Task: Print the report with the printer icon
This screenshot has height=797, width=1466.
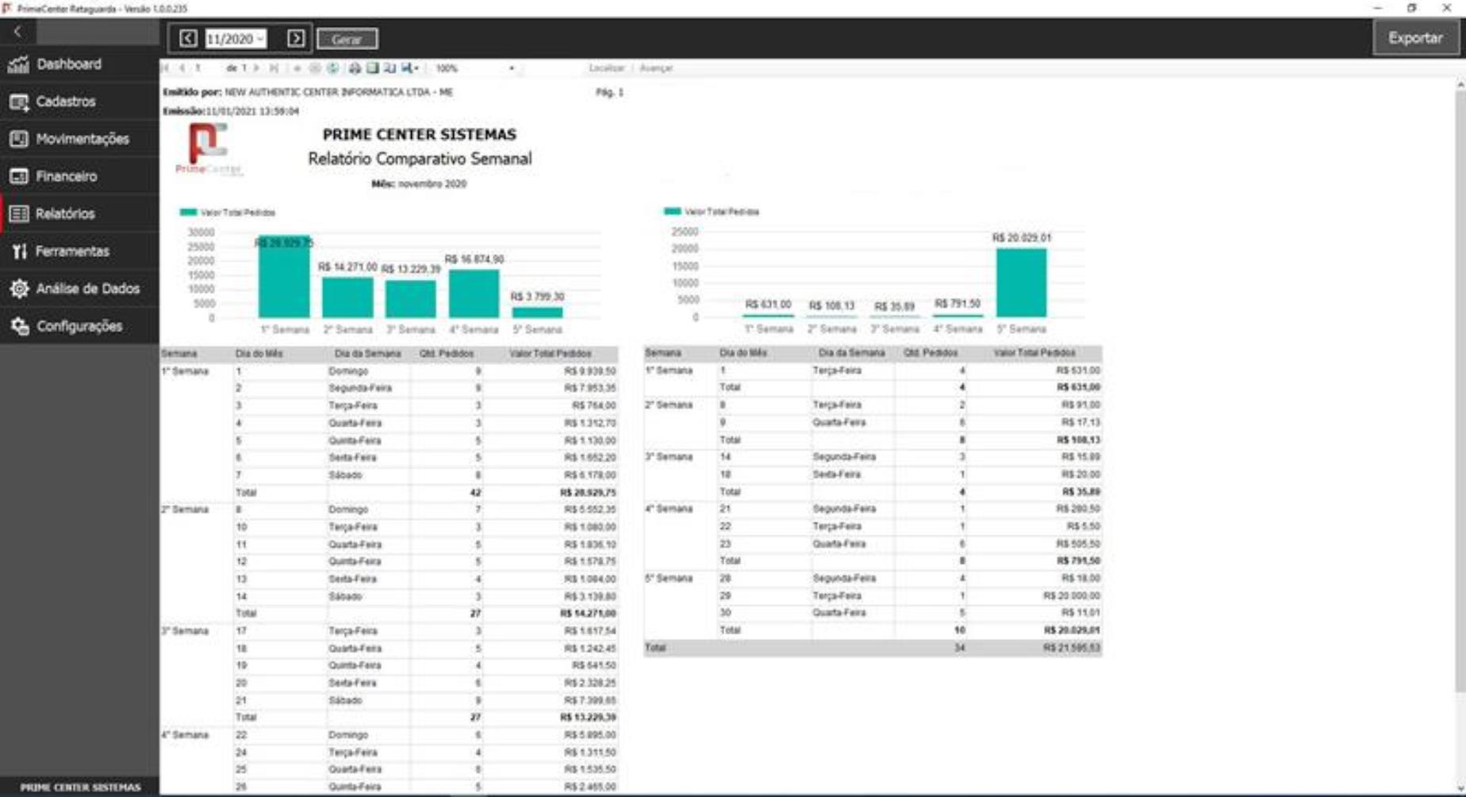Action: click(355, 68)
